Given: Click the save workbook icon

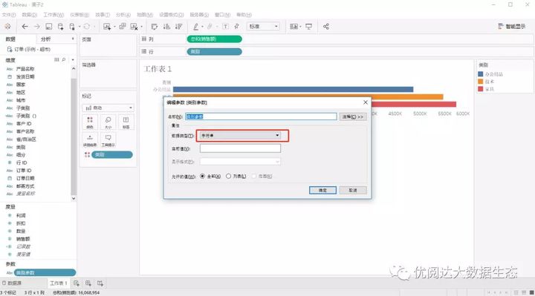Looking at the screenshot, I should [x=49, y=26].
